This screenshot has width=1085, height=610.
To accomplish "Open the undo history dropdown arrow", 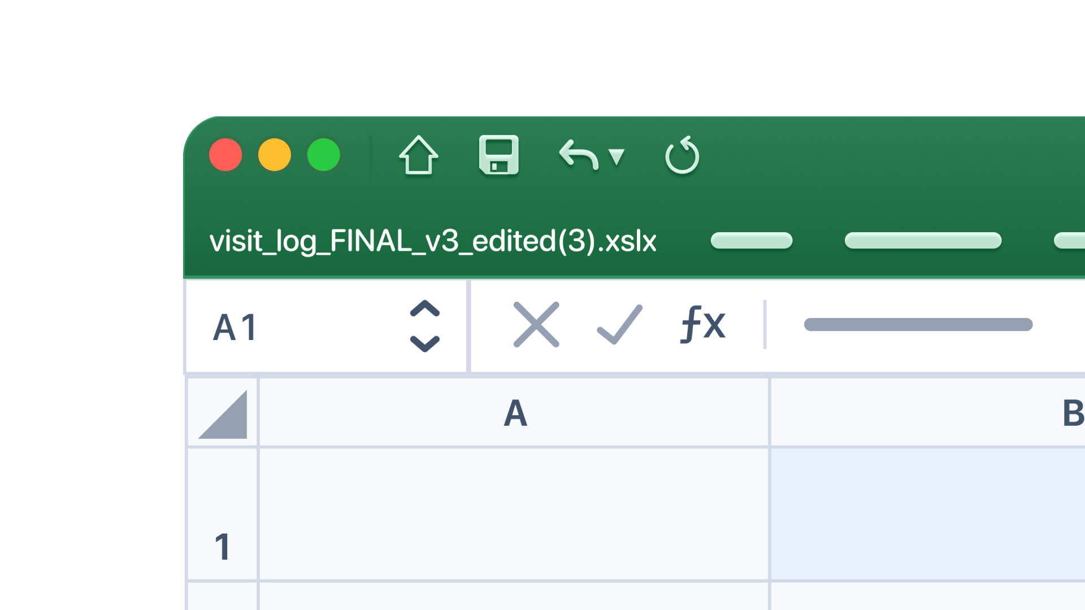I will click(x=617, y=156).
